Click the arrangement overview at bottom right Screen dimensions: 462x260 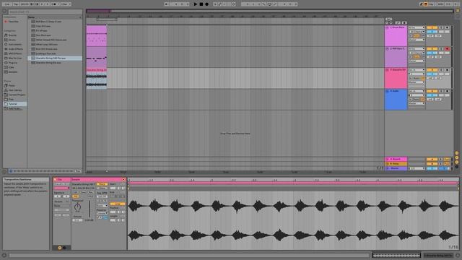pyautogui.click(x=396, y=255)
